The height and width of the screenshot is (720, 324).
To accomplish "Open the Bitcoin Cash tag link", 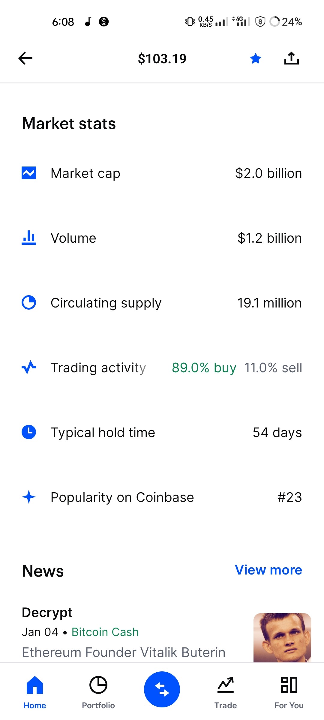I will click(x=105, y=632).
